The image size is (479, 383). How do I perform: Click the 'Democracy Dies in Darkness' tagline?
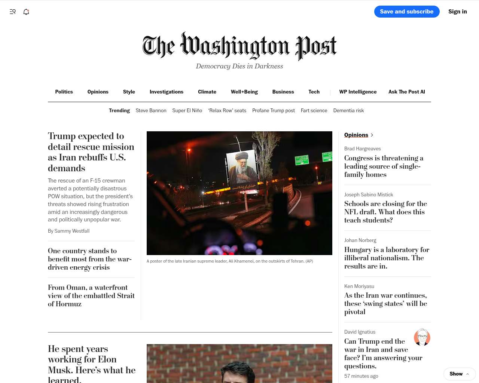pos(239,66)
